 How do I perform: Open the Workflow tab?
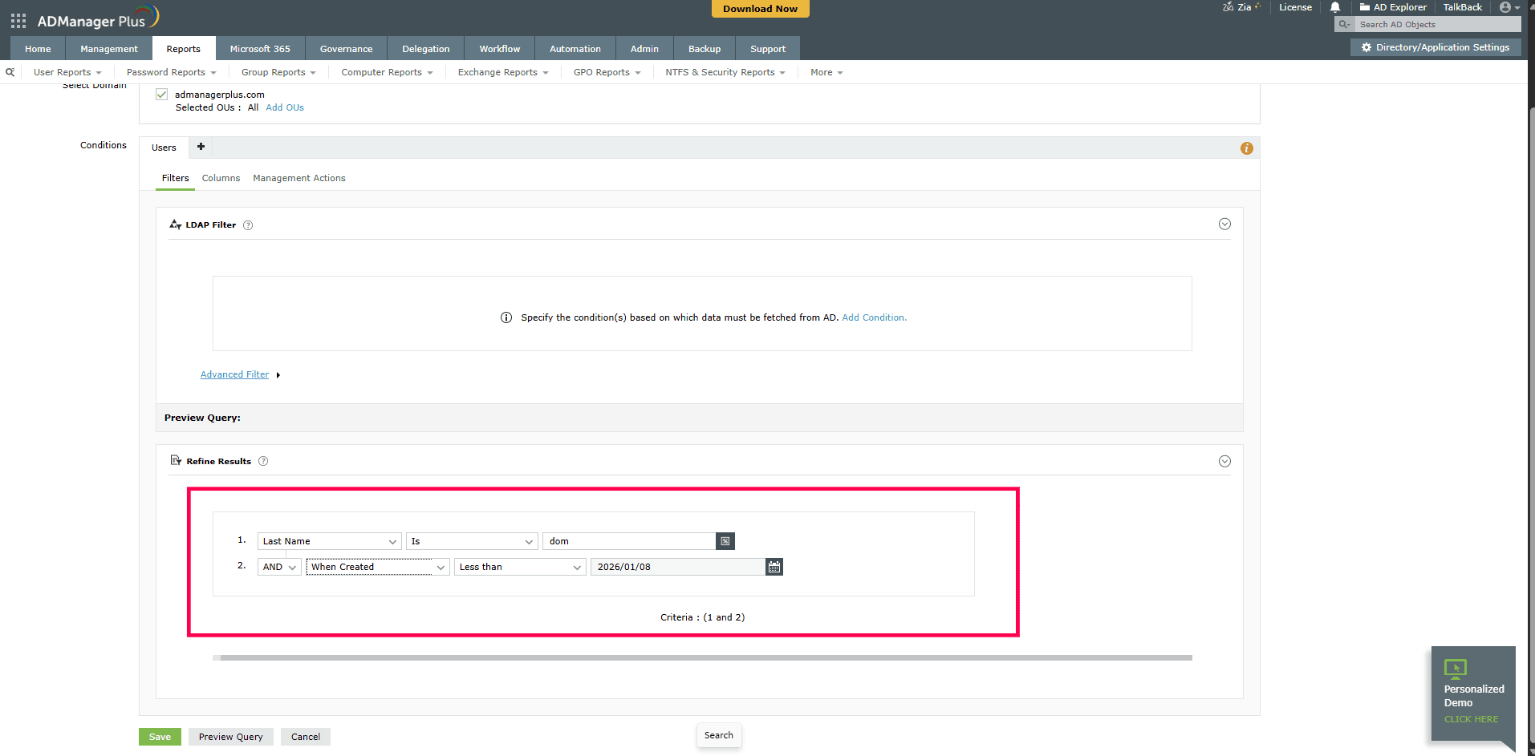(500, 49)
